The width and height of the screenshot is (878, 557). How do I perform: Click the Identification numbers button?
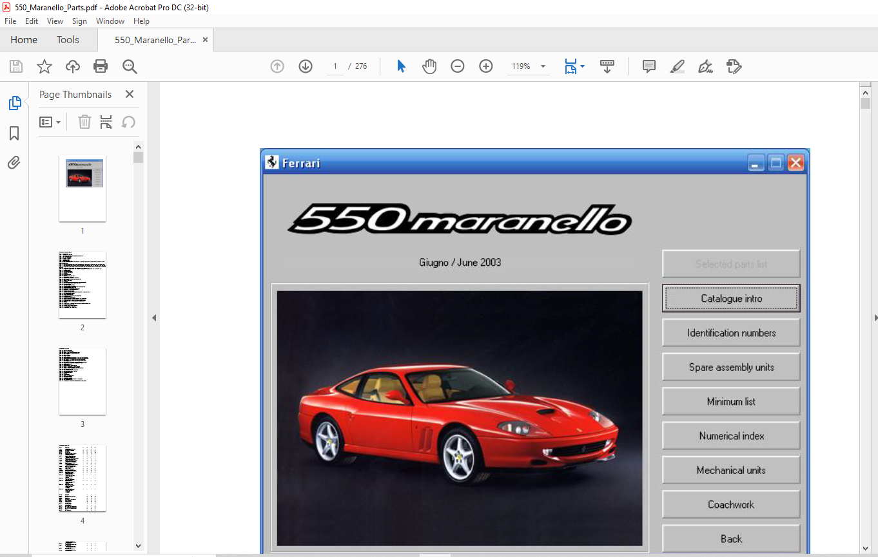(x=731, y=333)
